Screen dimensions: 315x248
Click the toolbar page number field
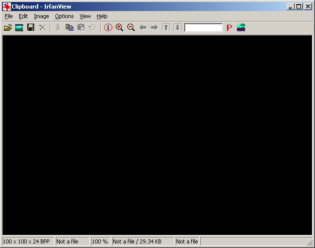pos(203,28)
